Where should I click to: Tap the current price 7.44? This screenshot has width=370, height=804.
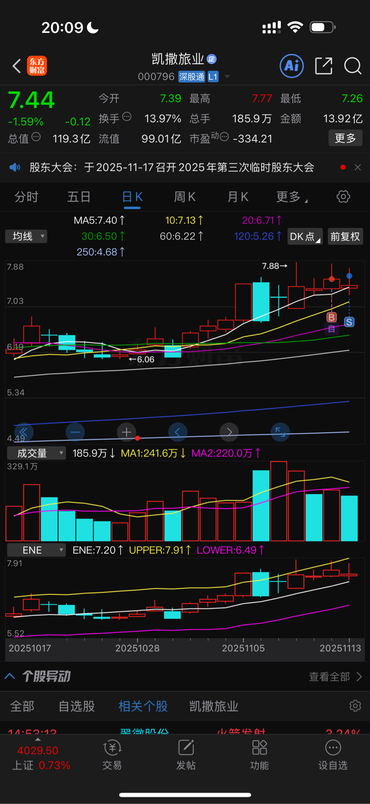tap(31, 100)
